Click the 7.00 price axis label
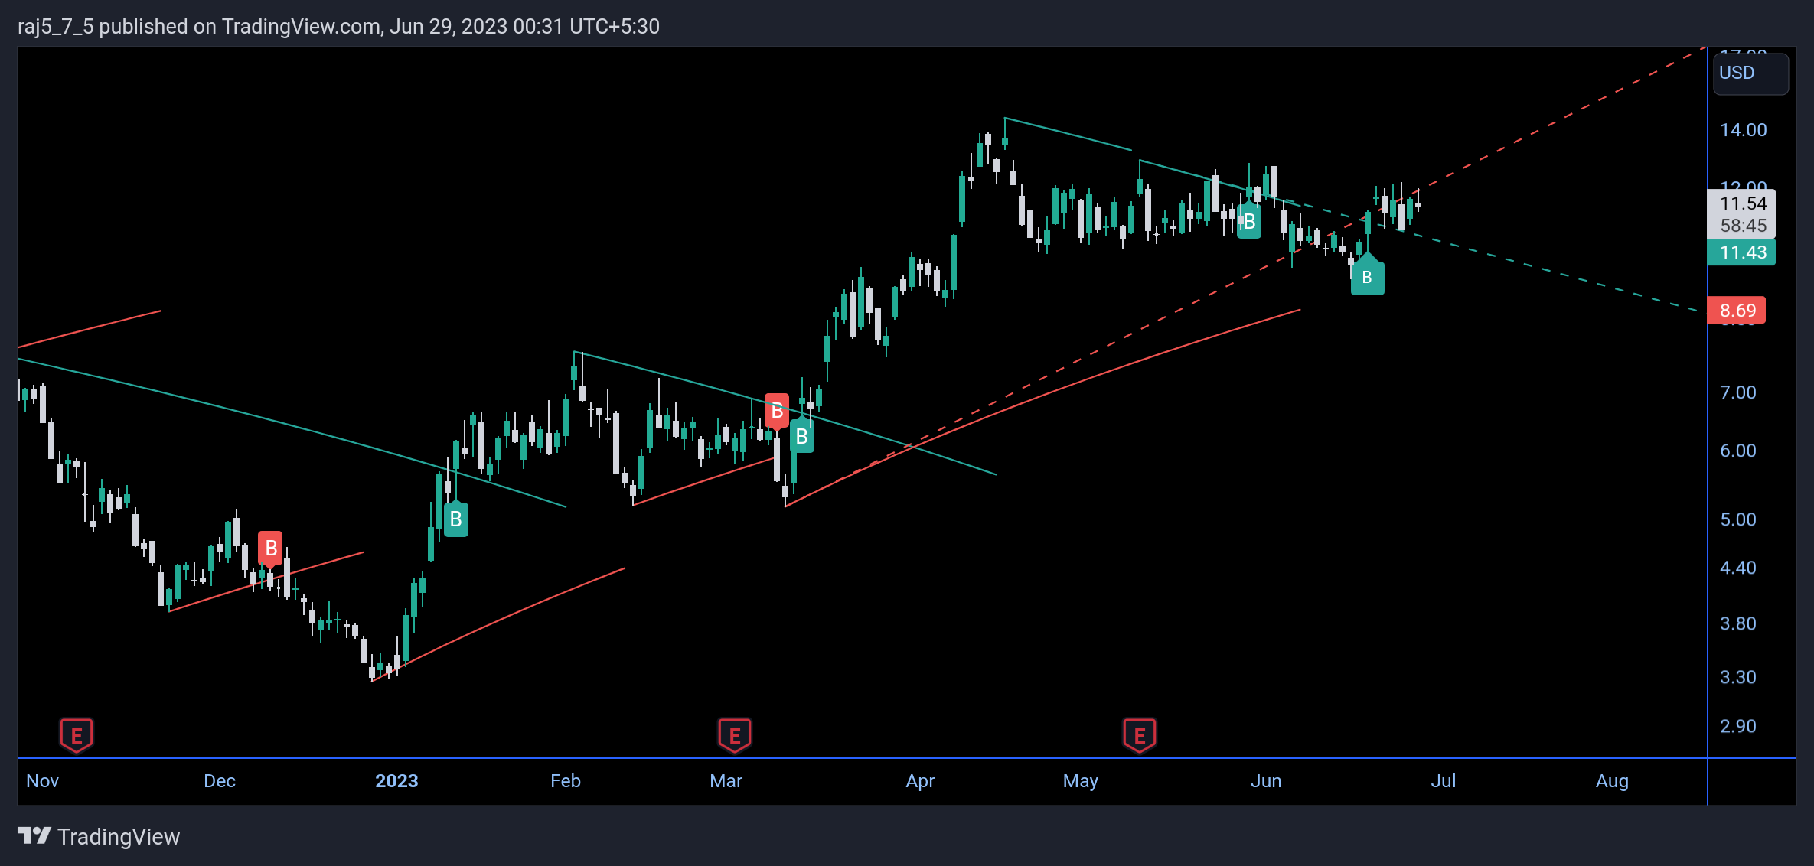The image size is (1814, 866). 1738,392
